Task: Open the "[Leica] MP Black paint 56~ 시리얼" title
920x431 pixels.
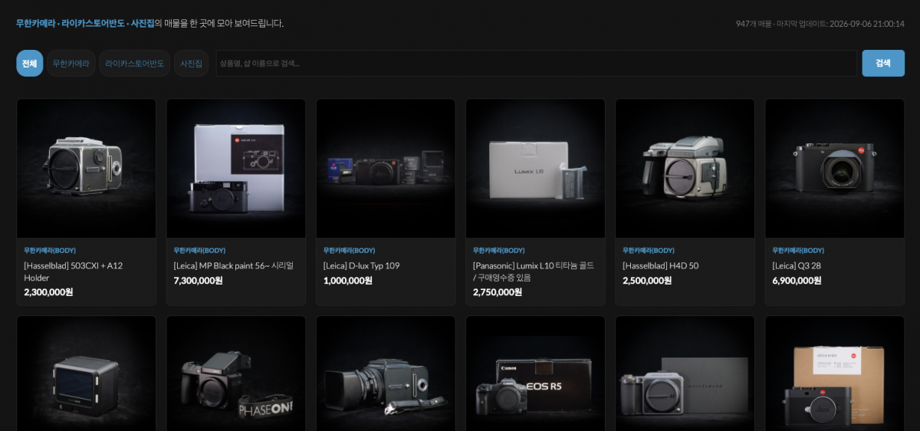Action: 234,265
